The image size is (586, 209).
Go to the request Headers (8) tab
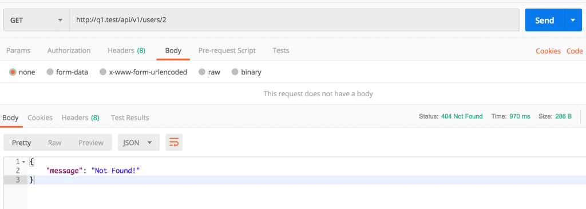(126, 50)
